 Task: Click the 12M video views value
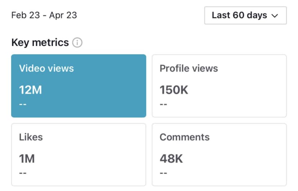click(x=31, y=90)
